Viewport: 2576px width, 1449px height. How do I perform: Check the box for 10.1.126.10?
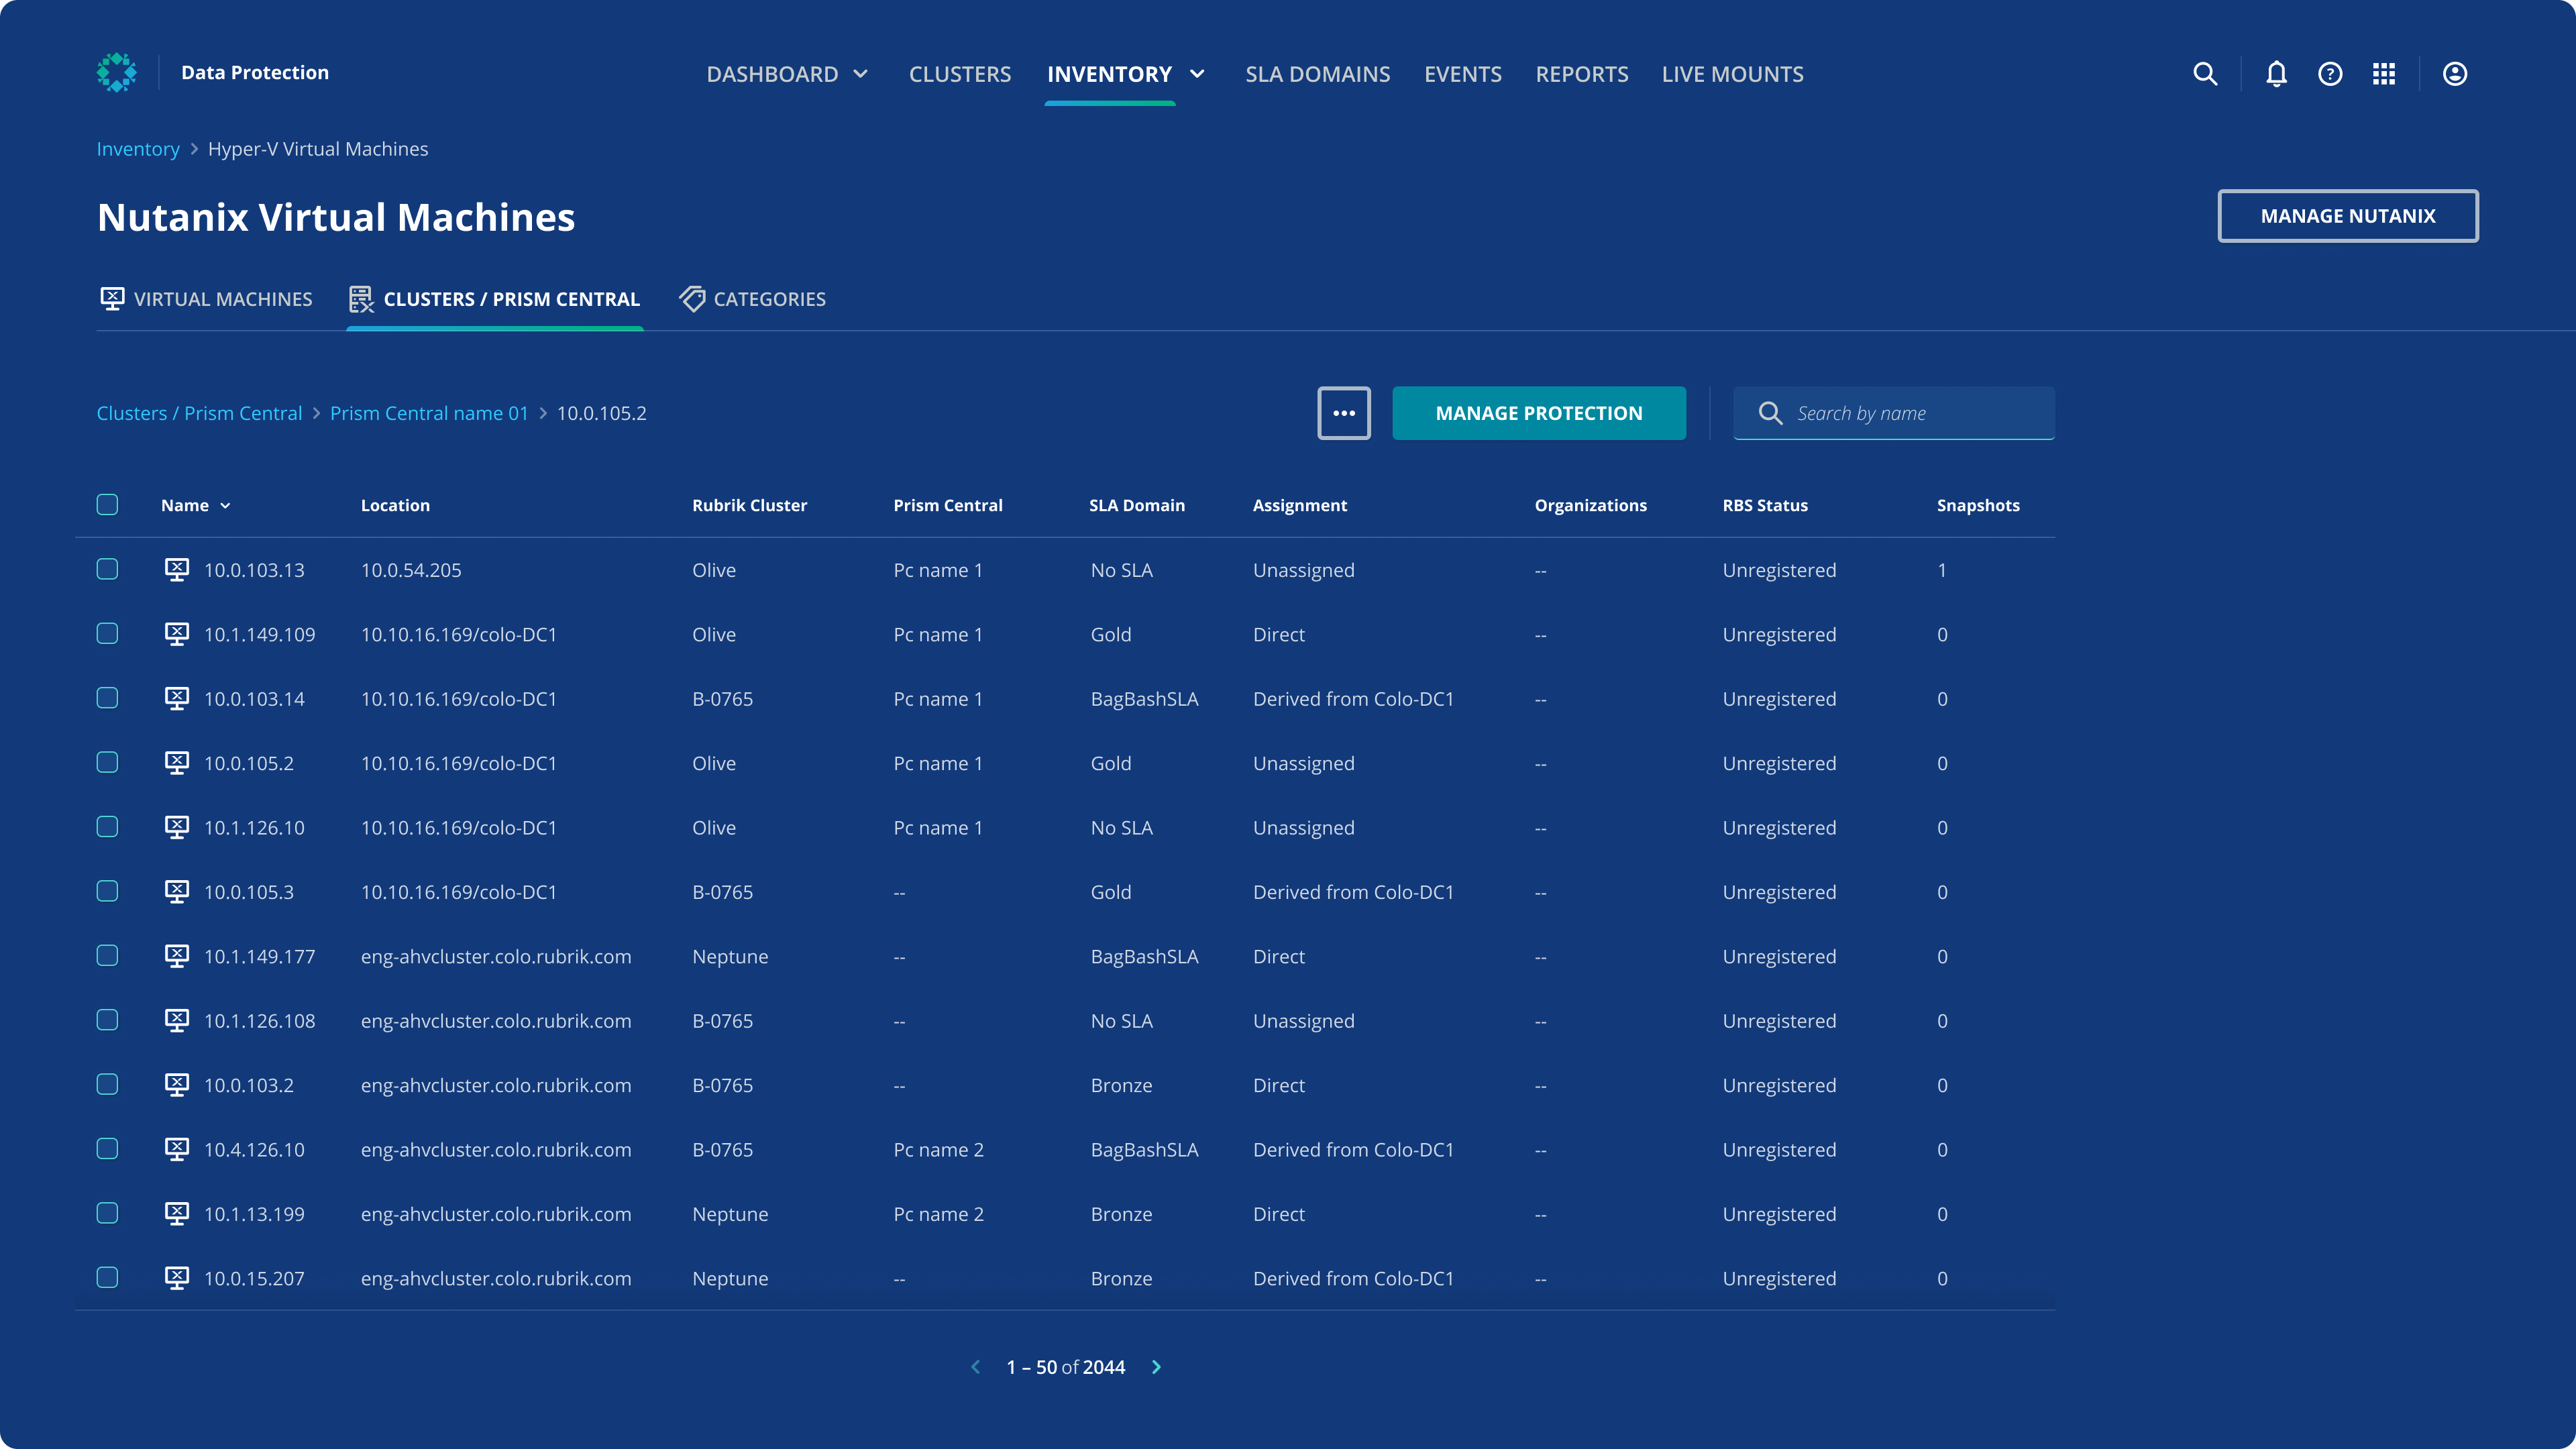tap(107, 827)
